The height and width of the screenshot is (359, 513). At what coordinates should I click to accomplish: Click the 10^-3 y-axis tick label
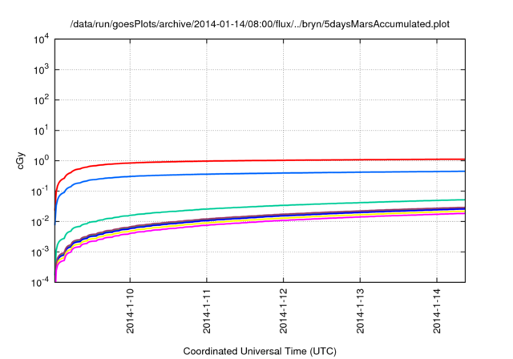(40, 252)
